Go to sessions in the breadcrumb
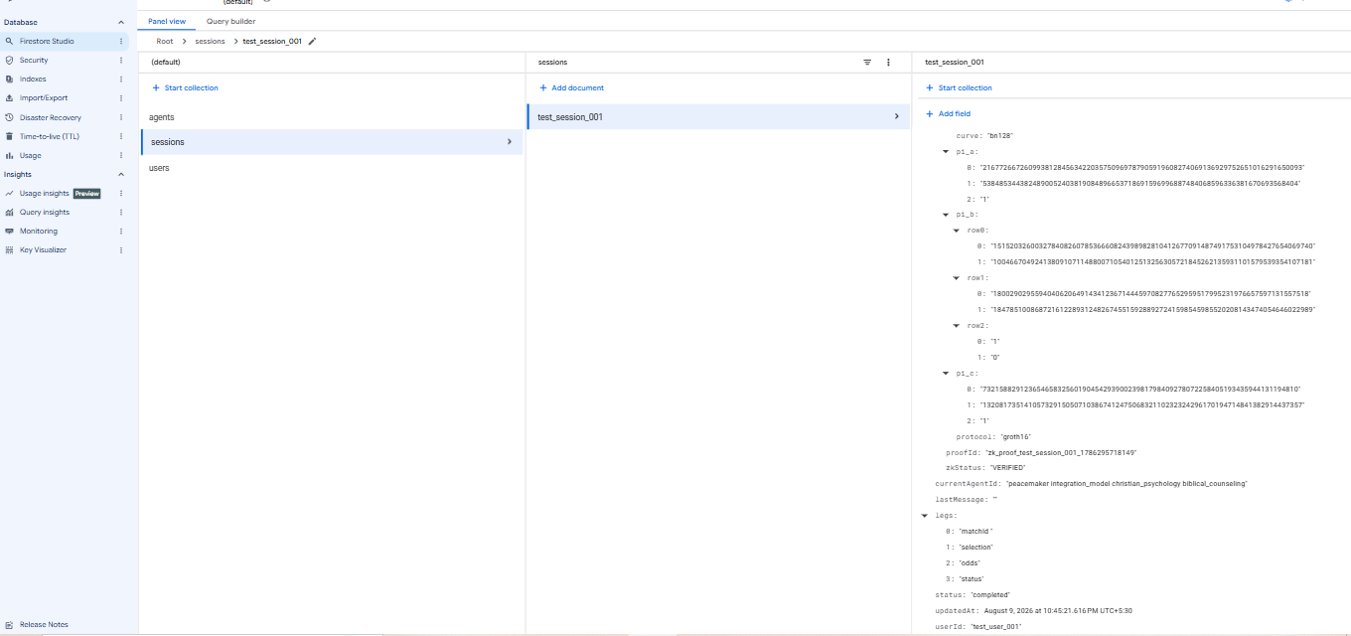The width and height of the screenshot is (1351, 636). click(210, 42)
